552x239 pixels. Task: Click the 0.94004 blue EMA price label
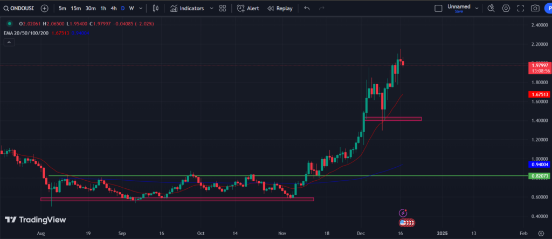pyautogui.click(x=540, y=164)
